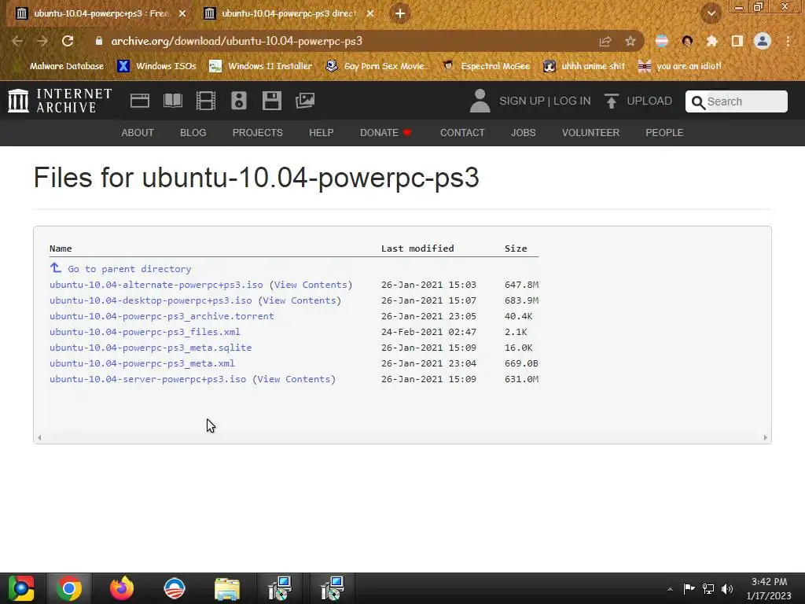This screenshot has width=805, height=604.
Task: Download ubuntu-10.04-server-powerpc+ps3.iso
Action: coord(148,379)
